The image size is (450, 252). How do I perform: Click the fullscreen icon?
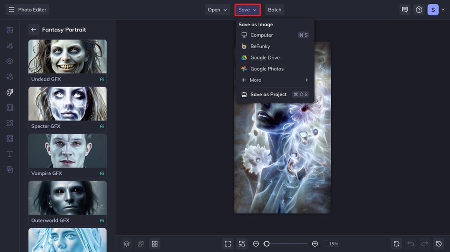[x=228, y=244]
